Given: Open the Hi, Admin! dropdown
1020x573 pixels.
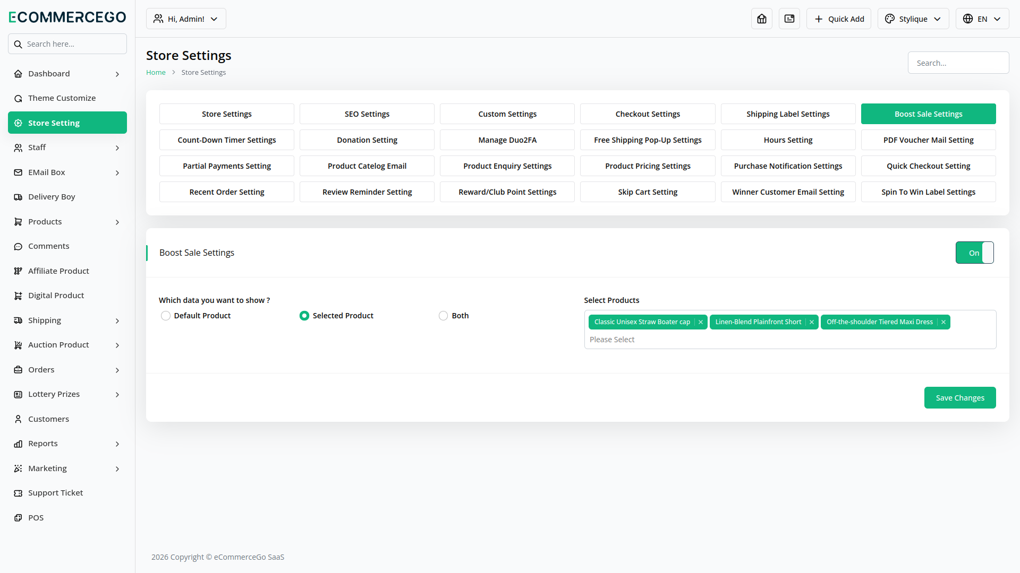Looking at the screenshot, I should pyautogui.click(x=186, y=19).
